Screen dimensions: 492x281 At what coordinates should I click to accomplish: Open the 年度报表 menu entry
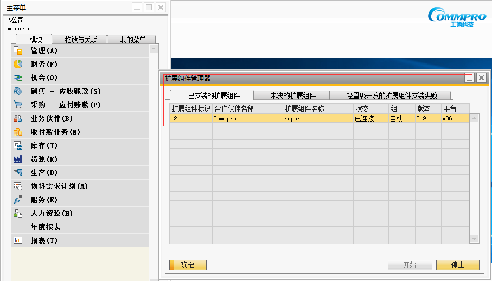[x=80, y=227]
